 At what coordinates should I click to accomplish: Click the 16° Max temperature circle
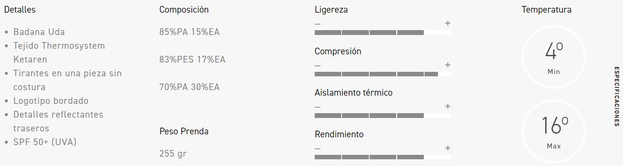coord(553,131)
